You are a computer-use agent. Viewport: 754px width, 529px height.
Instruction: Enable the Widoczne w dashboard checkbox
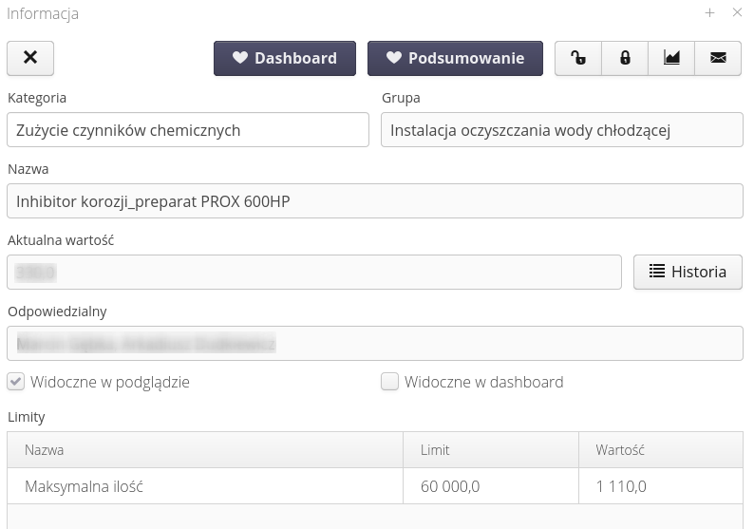[x=389, y=382]
